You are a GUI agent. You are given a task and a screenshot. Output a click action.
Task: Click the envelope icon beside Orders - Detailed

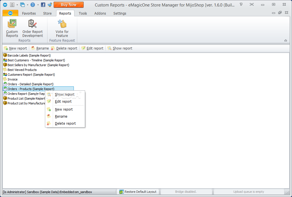[x=5, y=84]
